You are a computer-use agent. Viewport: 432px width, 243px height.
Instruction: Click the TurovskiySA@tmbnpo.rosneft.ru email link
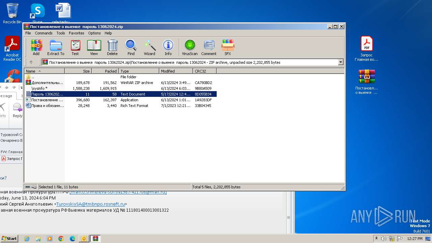[x=90, y=204]
